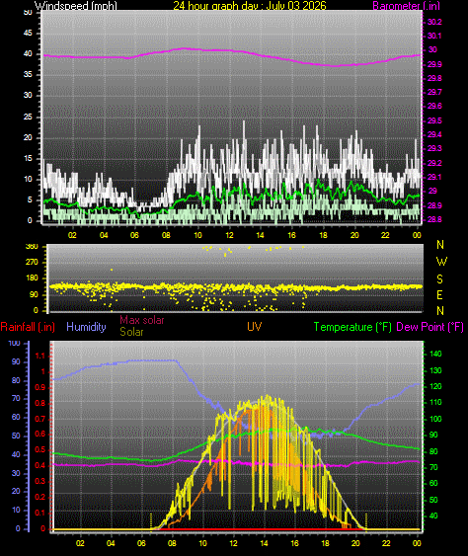Click barometer axis value 29.2
Screen dimensions: 468x556
click(x=434, y=163)
